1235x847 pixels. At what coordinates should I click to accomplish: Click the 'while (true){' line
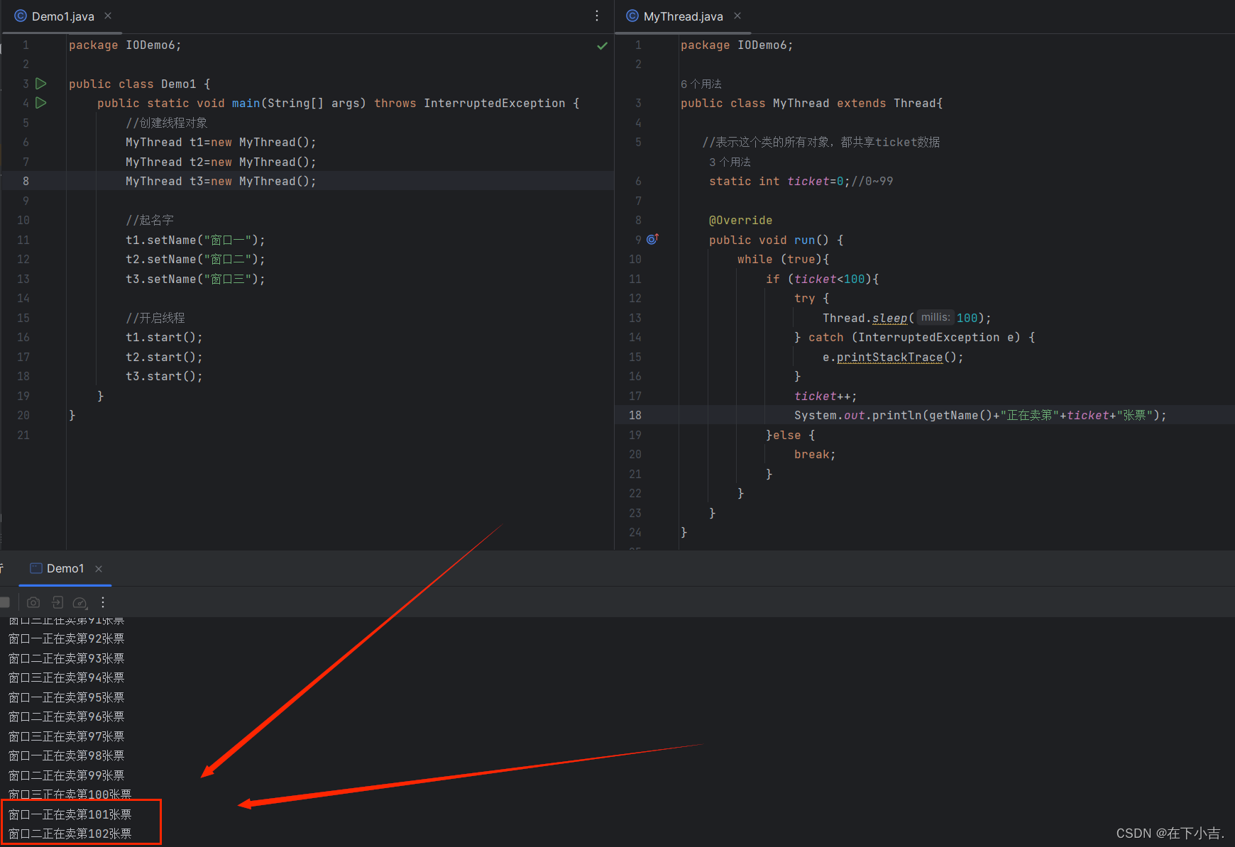point(783,259)
